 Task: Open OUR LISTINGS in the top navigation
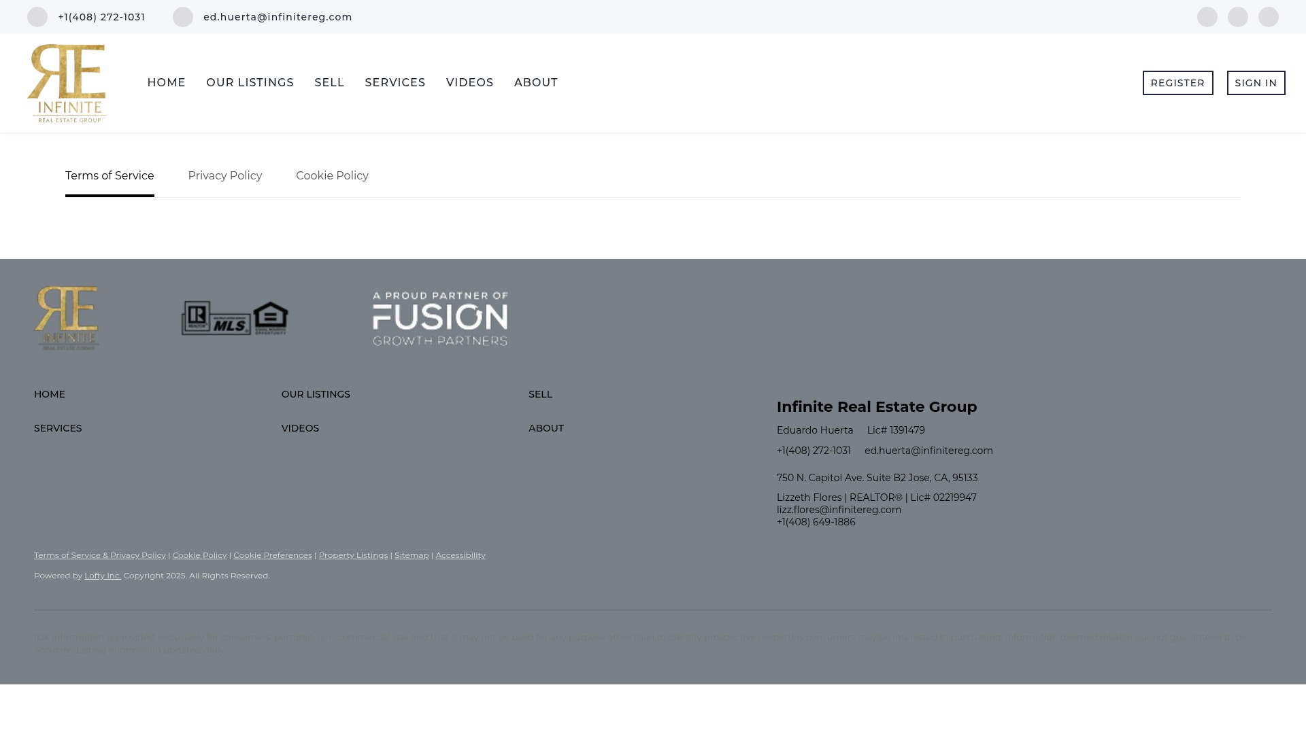(250, 83)
